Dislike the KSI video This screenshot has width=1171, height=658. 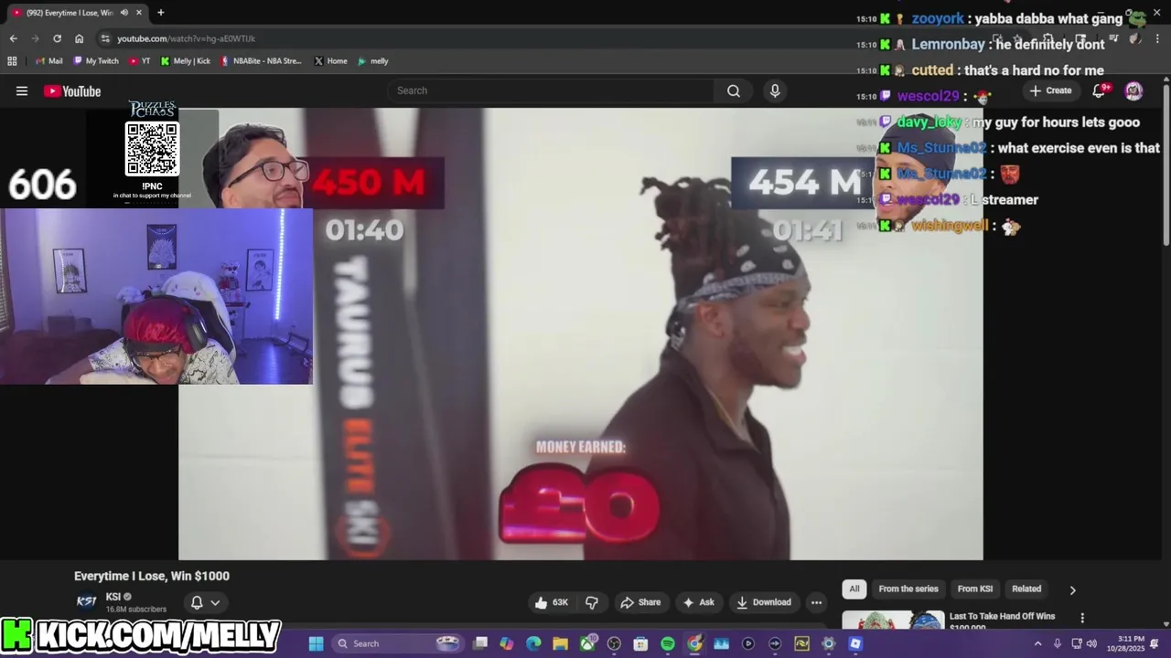[592, 602]
